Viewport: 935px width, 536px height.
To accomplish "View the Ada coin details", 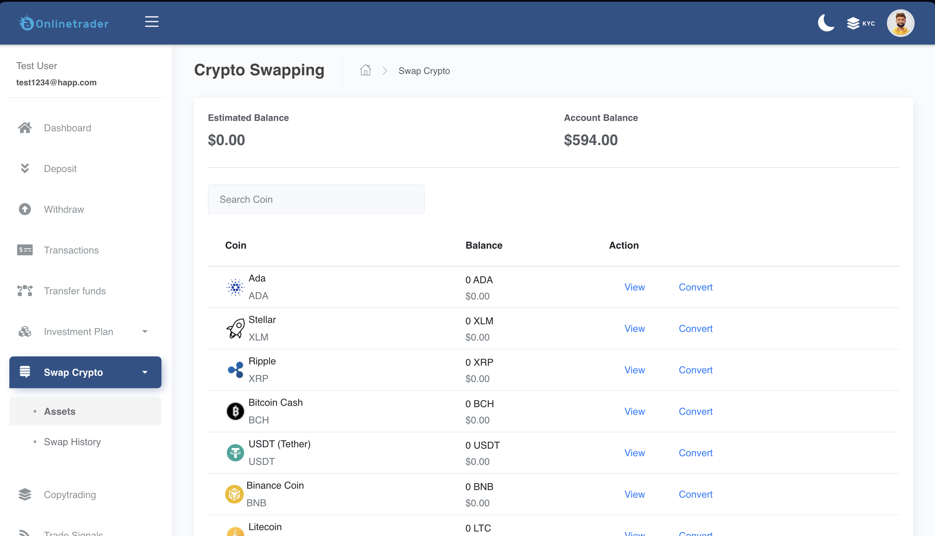I will (x=634, y=287).
